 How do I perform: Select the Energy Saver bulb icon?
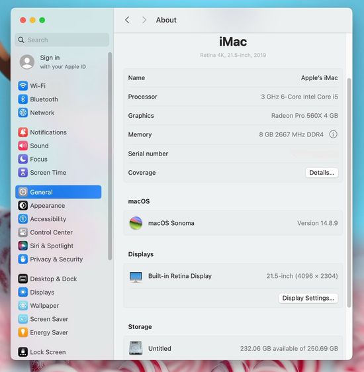[x=23, y=332]
